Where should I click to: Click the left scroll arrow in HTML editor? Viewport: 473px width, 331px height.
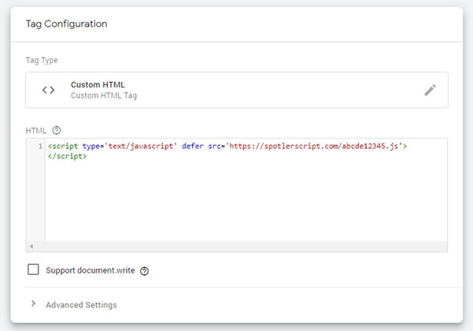31,246
